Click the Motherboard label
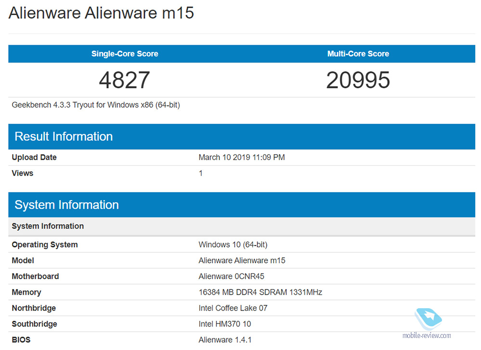The width and height of the screenshot is (481, 350). tap(35, 276)
